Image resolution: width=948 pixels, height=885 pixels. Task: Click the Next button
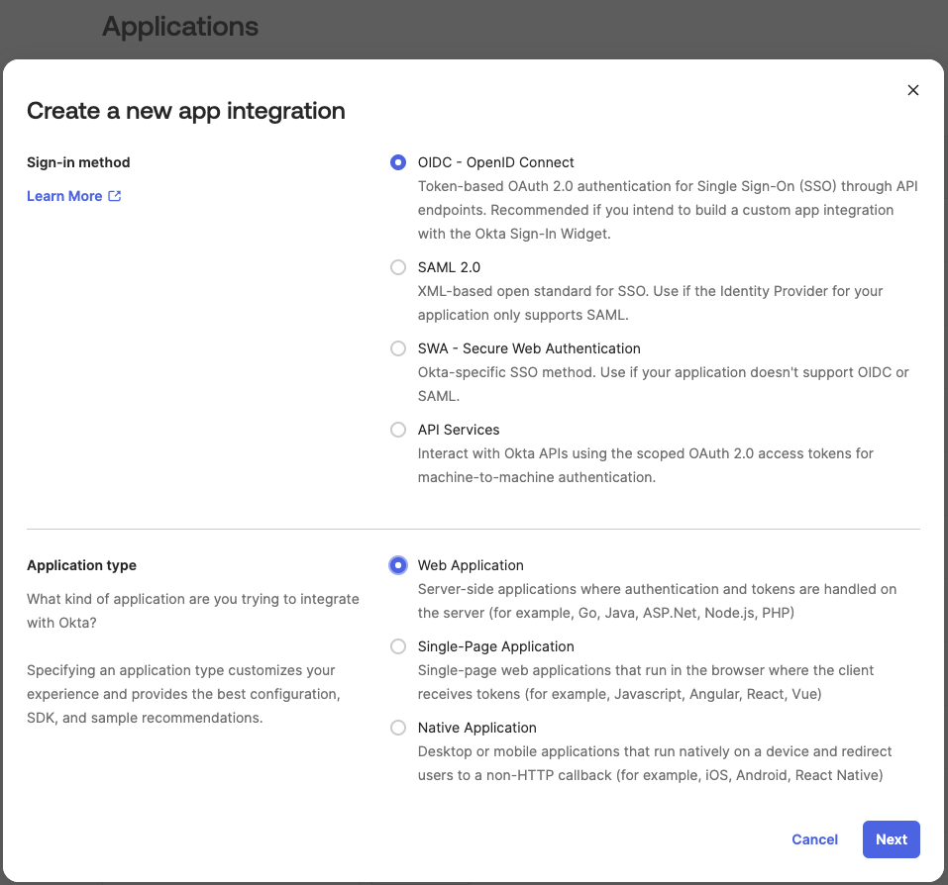click(891, 839)
